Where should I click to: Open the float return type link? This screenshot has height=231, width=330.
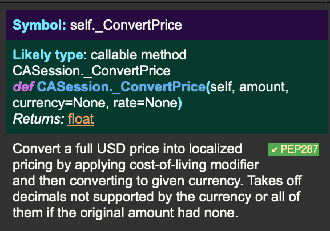coord(81,119)
